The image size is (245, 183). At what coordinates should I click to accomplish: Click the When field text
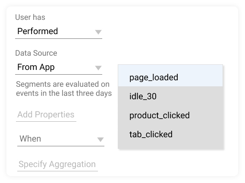tap(30, 139)
